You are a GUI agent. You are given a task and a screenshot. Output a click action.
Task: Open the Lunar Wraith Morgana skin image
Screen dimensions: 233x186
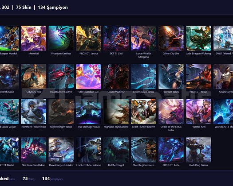tap(143, 38)
